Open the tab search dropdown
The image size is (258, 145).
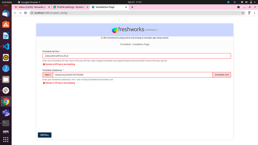238,7
